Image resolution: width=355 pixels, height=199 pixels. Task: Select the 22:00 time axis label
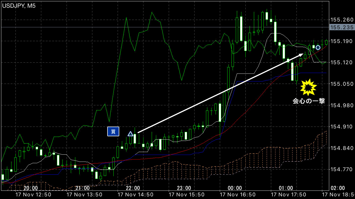(133, 188)
